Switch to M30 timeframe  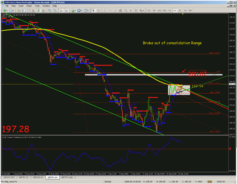165,11
